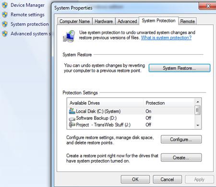
Task: Click the Apply button
Action: 199,179
